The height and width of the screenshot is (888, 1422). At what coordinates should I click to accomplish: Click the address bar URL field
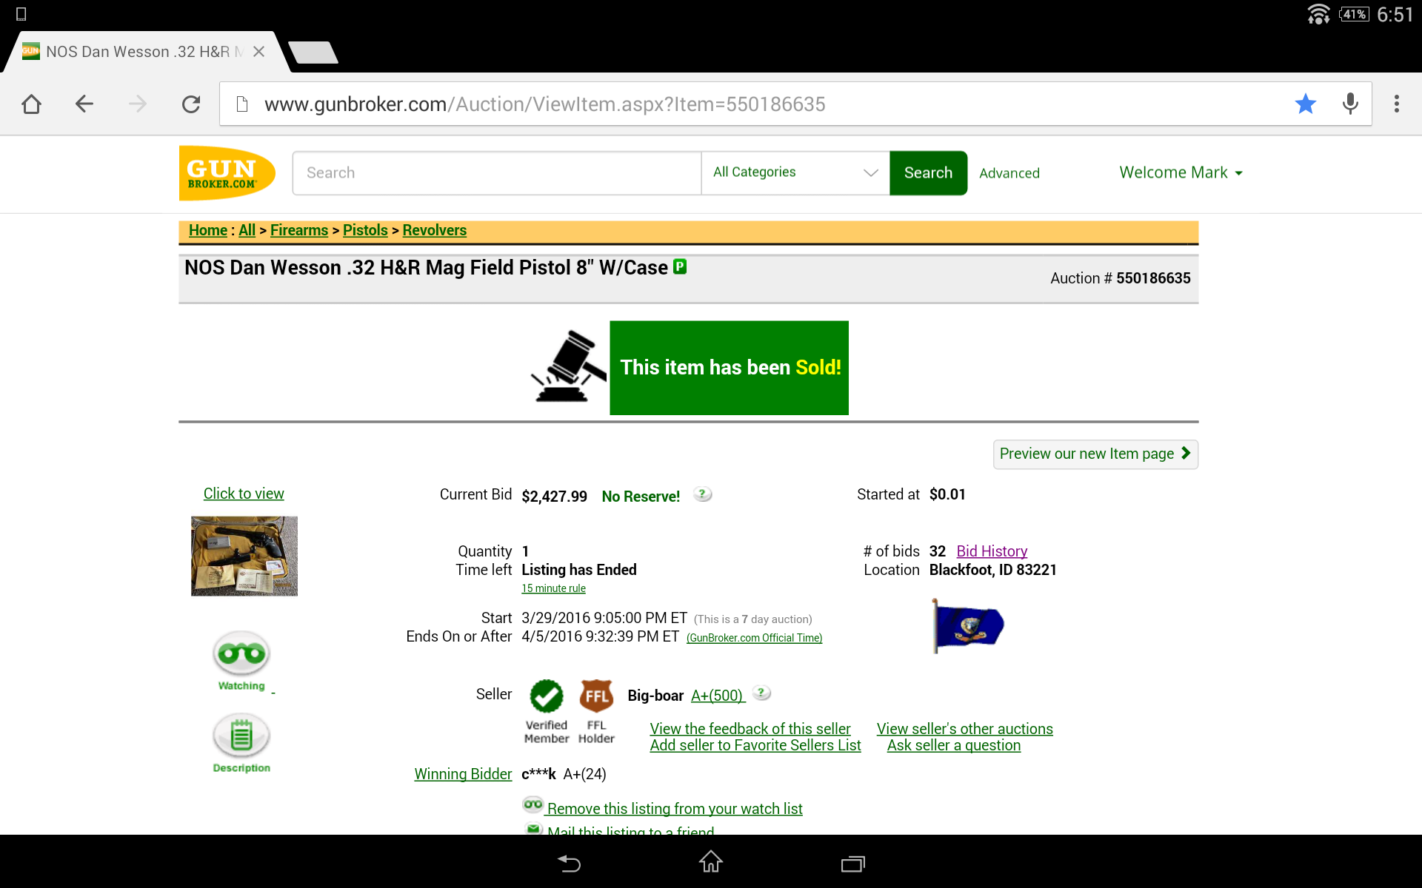click(x=763, y=104)
